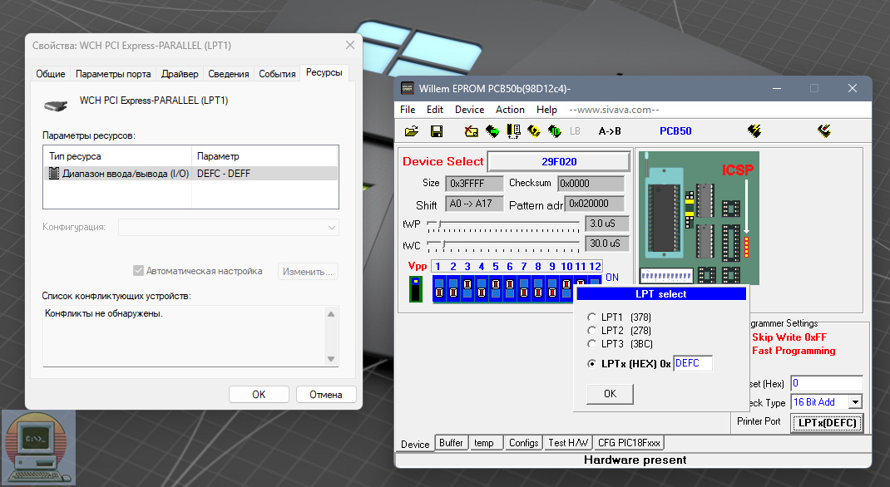Click the LPTx hex address input field

pyautogui.click(x=692, y=363)
